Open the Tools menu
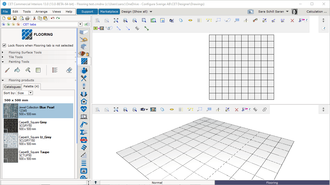This screenshot has height=185, width=330. tap(27, 12)
